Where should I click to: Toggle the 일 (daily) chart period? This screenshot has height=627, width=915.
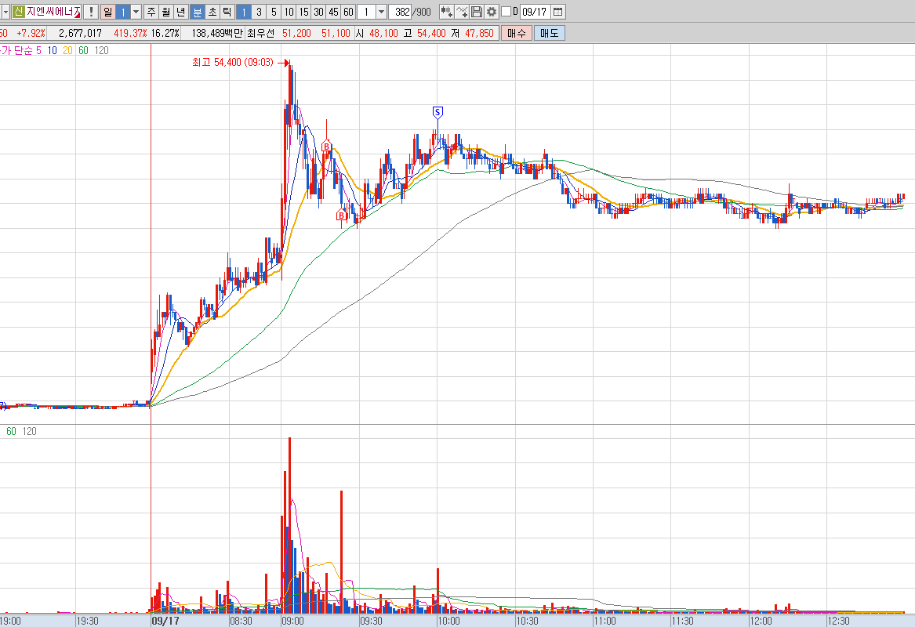(x=108, y=12)
